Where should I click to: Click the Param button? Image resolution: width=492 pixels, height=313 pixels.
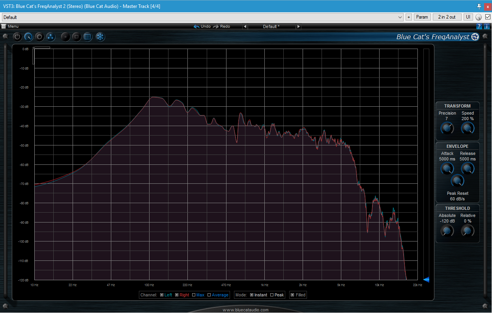[422, 17]
